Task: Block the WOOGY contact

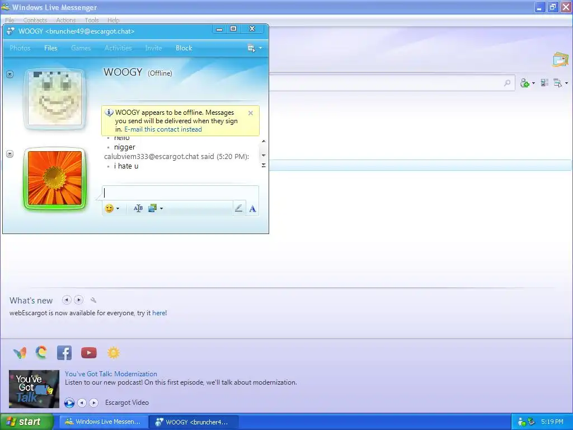Action: pyautogui.click(x=184, y=48)
